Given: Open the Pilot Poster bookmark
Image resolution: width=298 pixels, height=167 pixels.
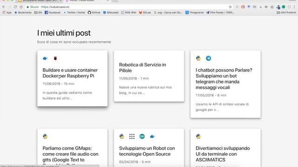Looking at the screenshot, I should (220, 13).
